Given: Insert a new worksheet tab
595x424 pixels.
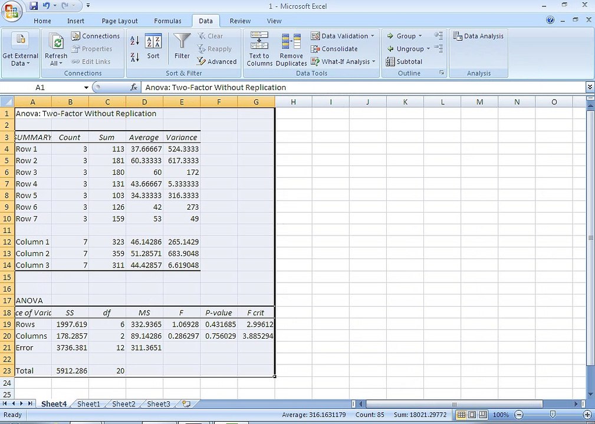Looking at the screenshot, I should click(x=186, y=404).
